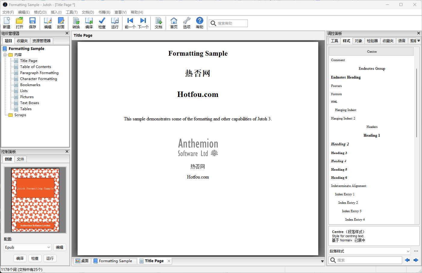This screenshot has width=422, height=273.
Task: Open the 封面 cover design icon
Action: click(x=61, y=23)
